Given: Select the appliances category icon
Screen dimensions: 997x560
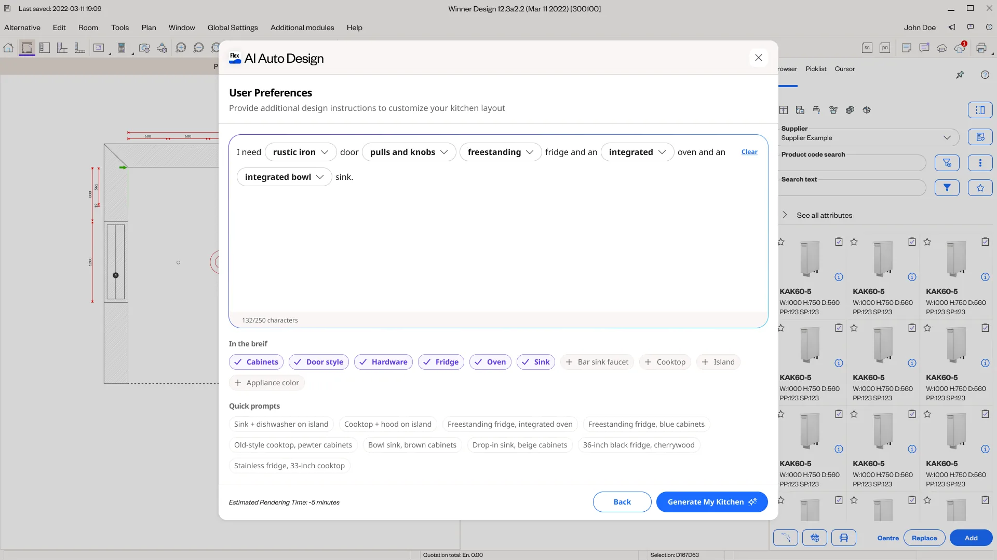Looking at the screenshot, I should [800, 110].
